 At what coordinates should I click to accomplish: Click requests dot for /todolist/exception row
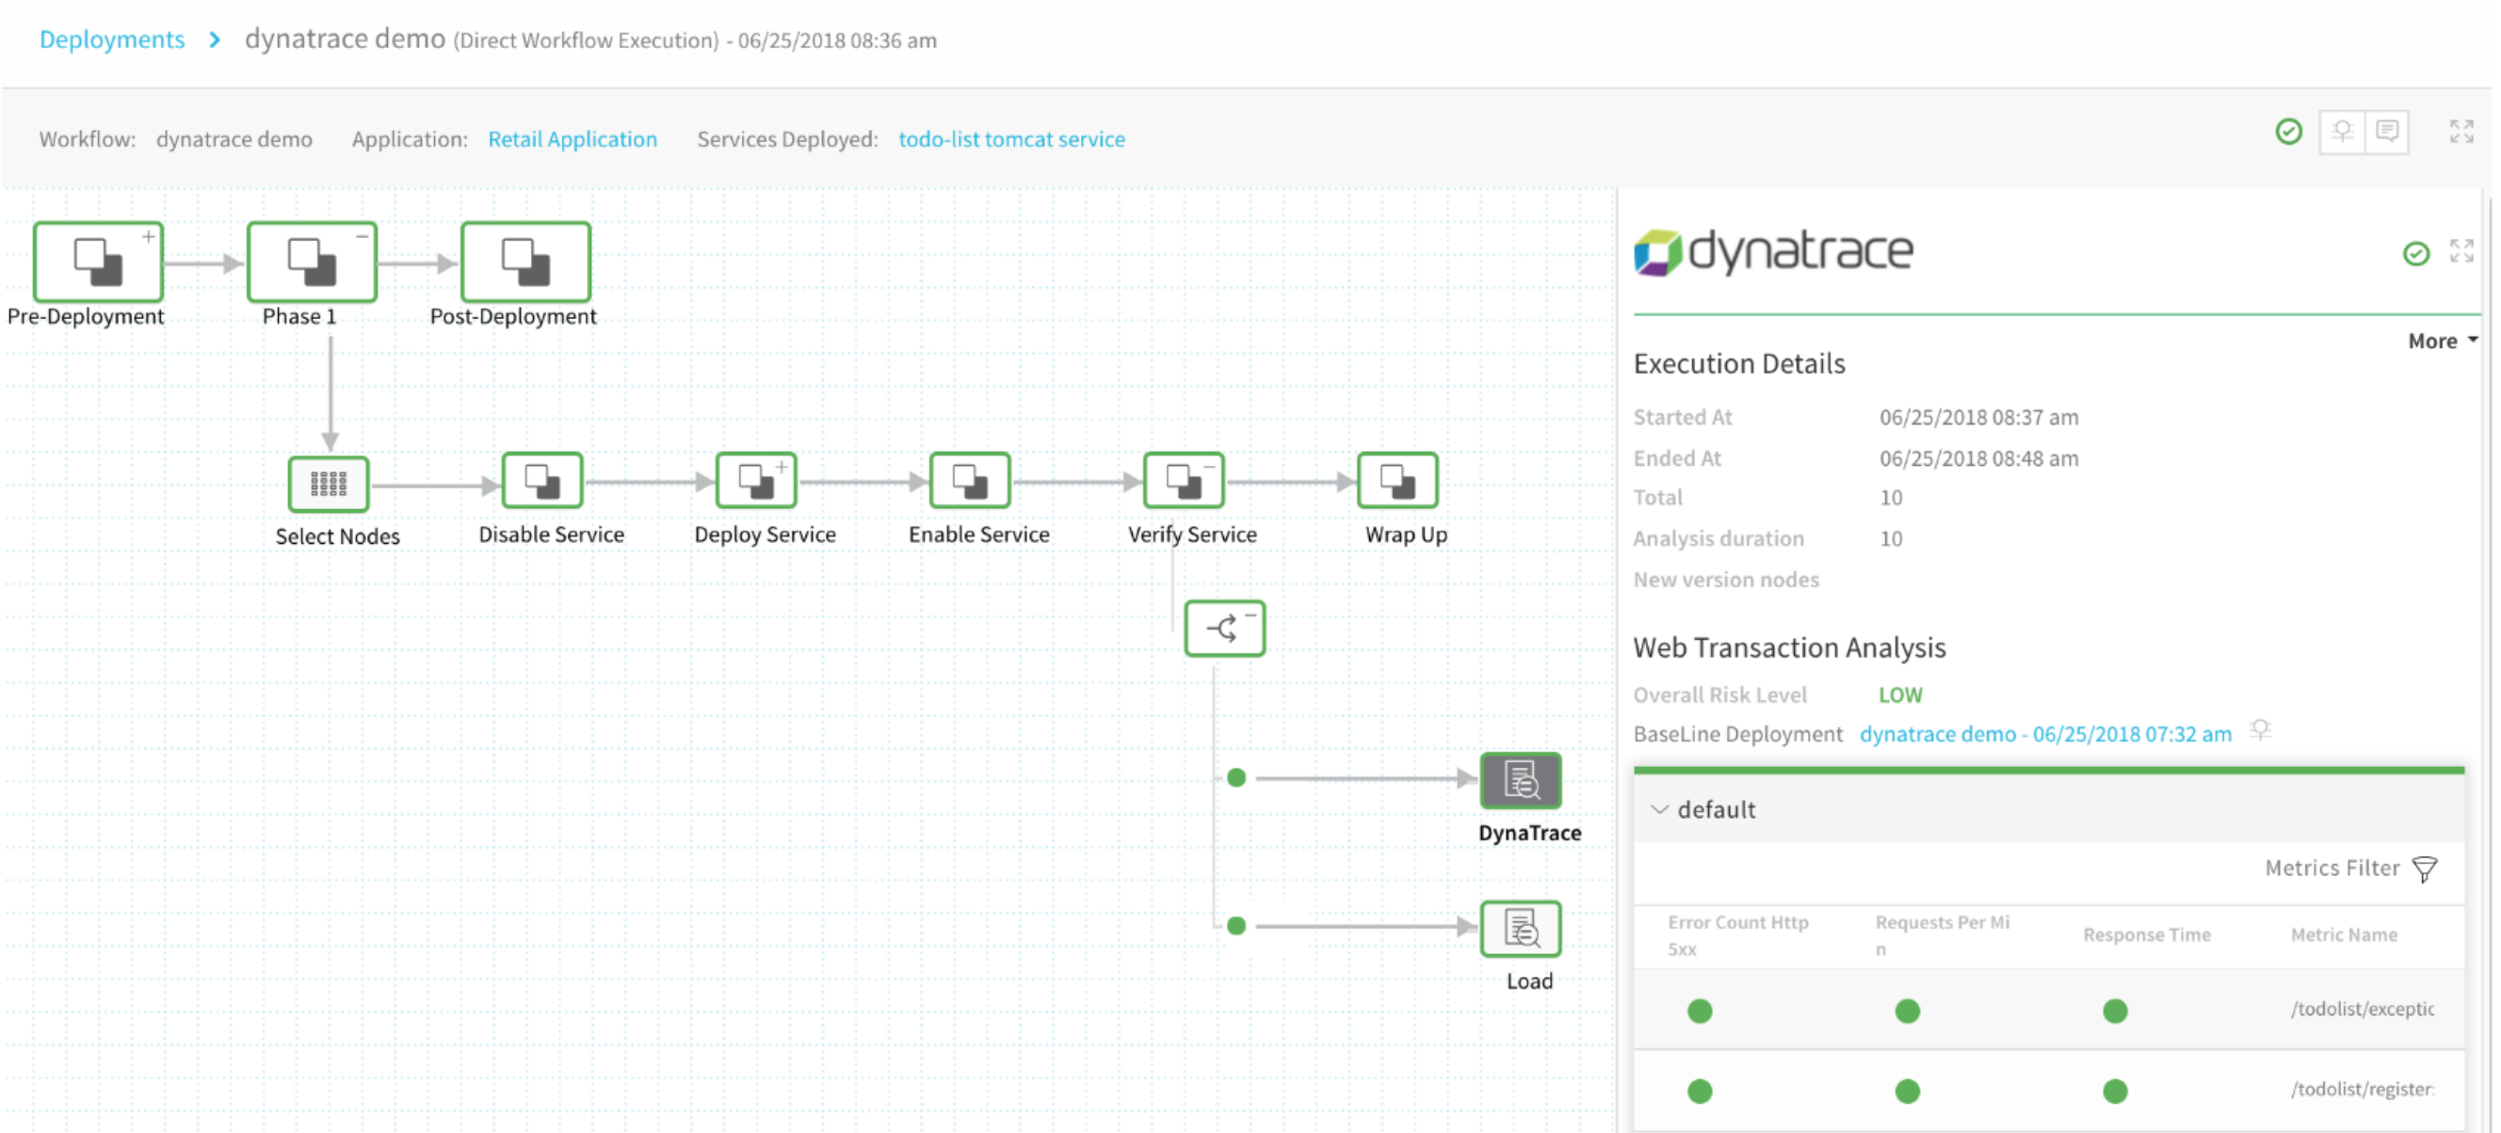pos(1908,1011)
